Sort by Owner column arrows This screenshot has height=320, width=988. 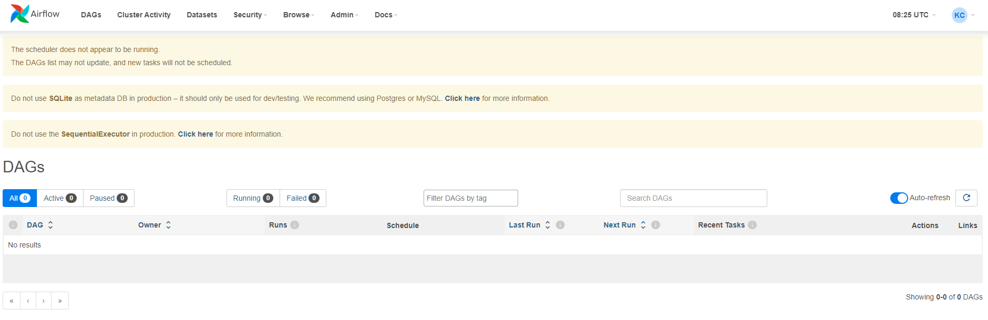tap(168, 225)
